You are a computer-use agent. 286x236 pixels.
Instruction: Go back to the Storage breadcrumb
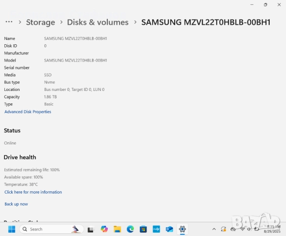tap(40, 22)
